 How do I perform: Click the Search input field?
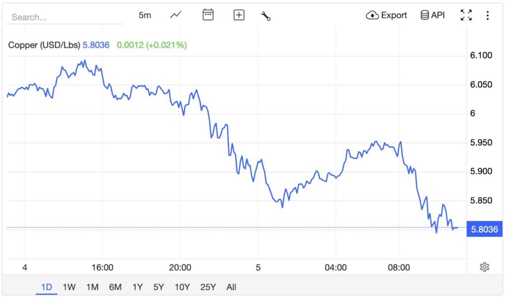click(64, 17)
